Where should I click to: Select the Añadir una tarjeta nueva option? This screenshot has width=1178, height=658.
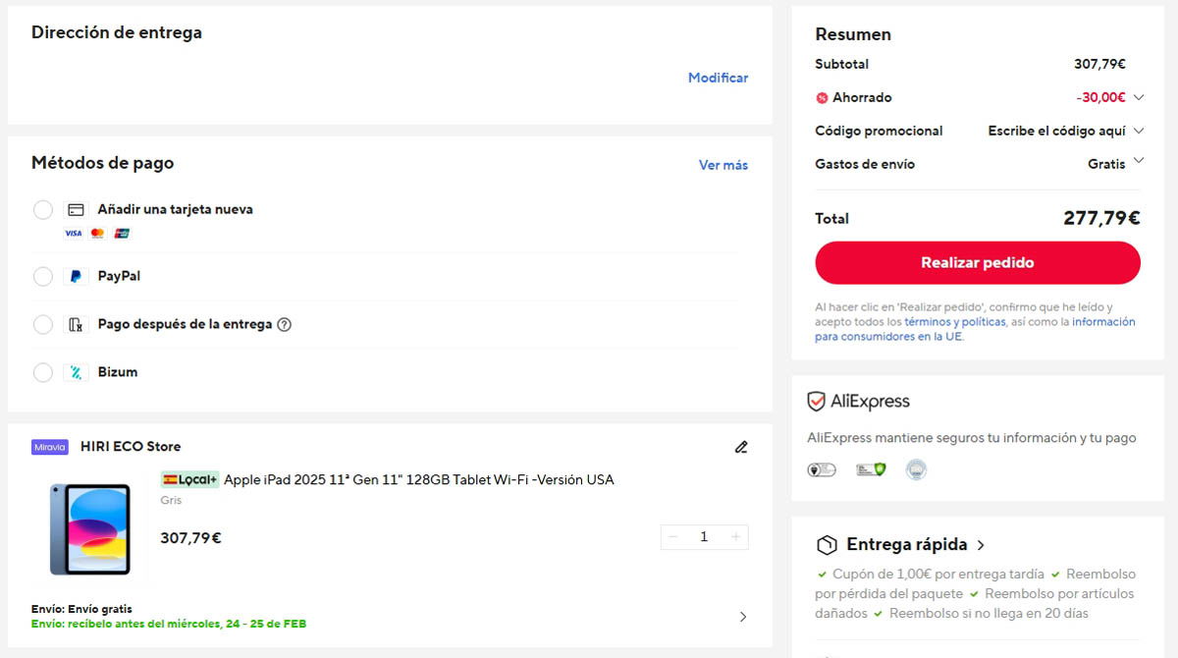tap(42, 209)
